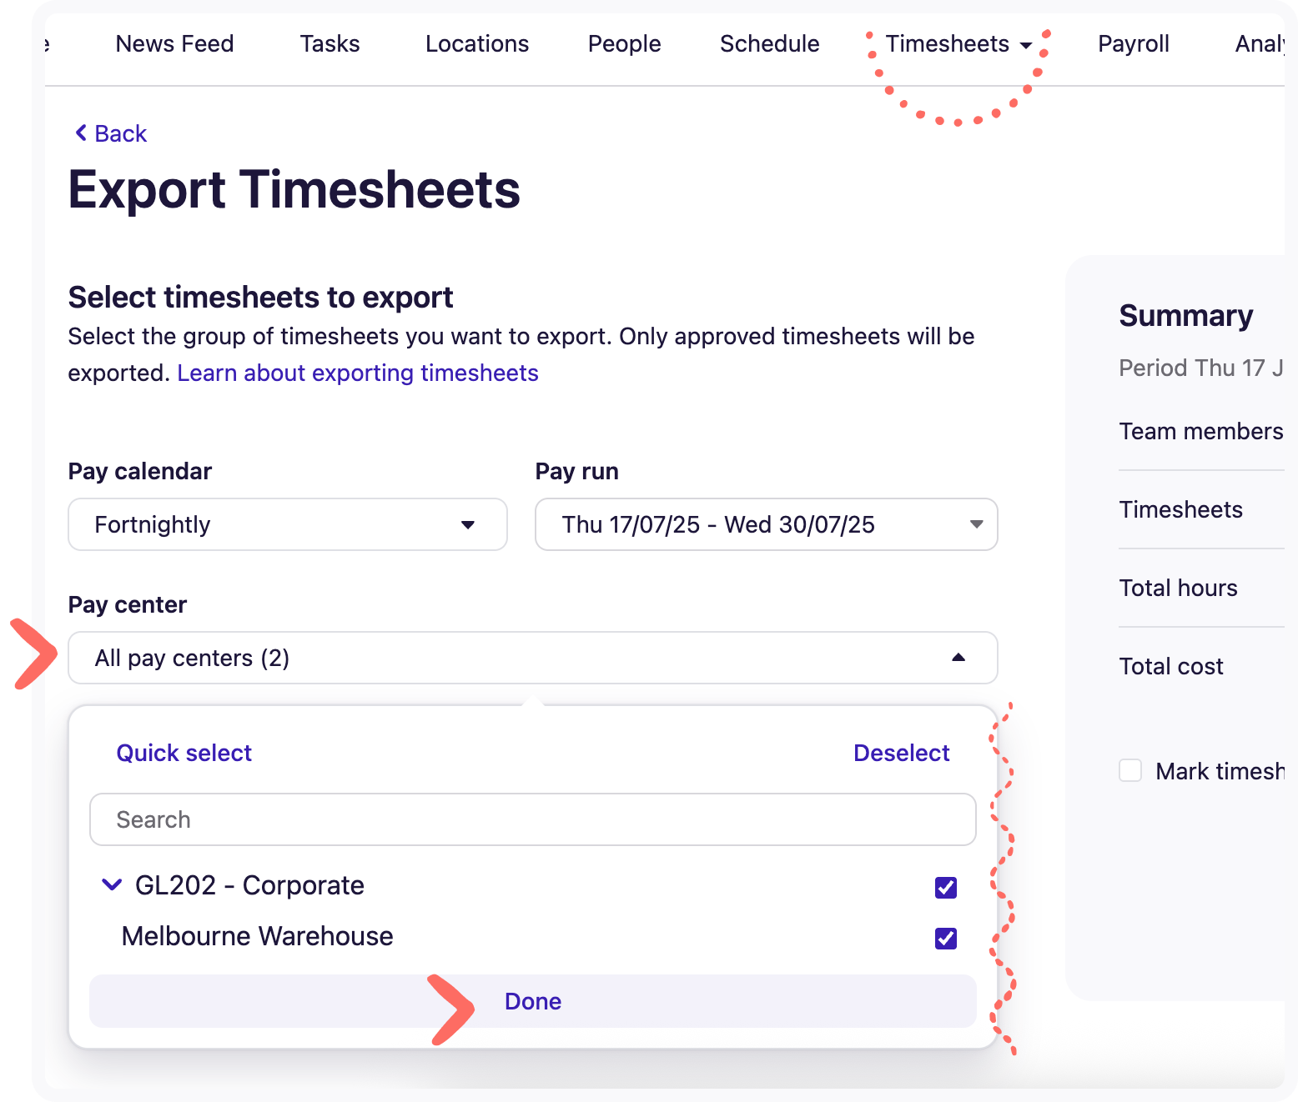Screen dimensions: 1298x1102
Task: Go to the Schedule tab
Action: click(769, 44)
